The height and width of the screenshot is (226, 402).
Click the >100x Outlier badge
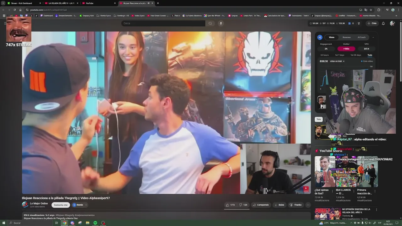click(x=346, y=49)
